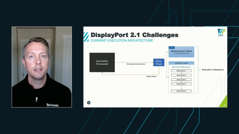Click the 'All Measurements Execution' arrow label
The height and width of the screenshot is (134, 239).
[136, 64]
